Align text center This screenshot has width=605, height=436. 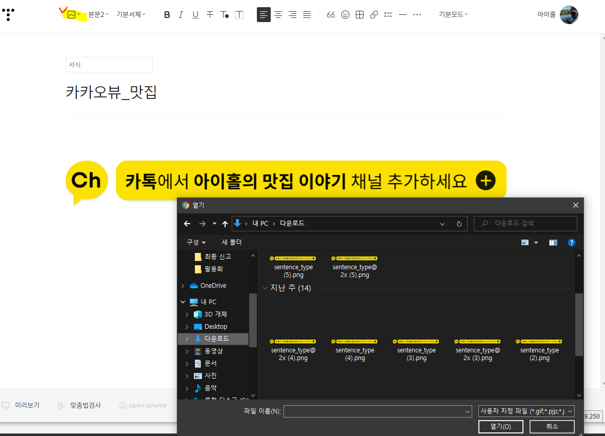pos(278,15)
